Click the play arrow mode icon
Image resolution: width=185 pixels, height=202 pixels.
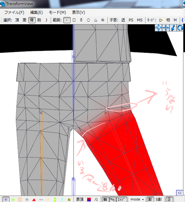pos(161,20)
